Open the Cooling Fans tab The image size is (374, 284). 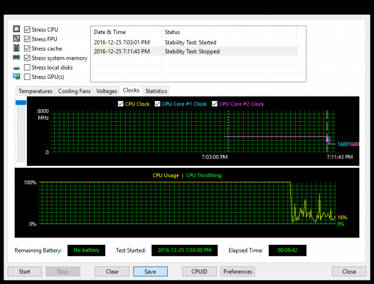(74, 91)
